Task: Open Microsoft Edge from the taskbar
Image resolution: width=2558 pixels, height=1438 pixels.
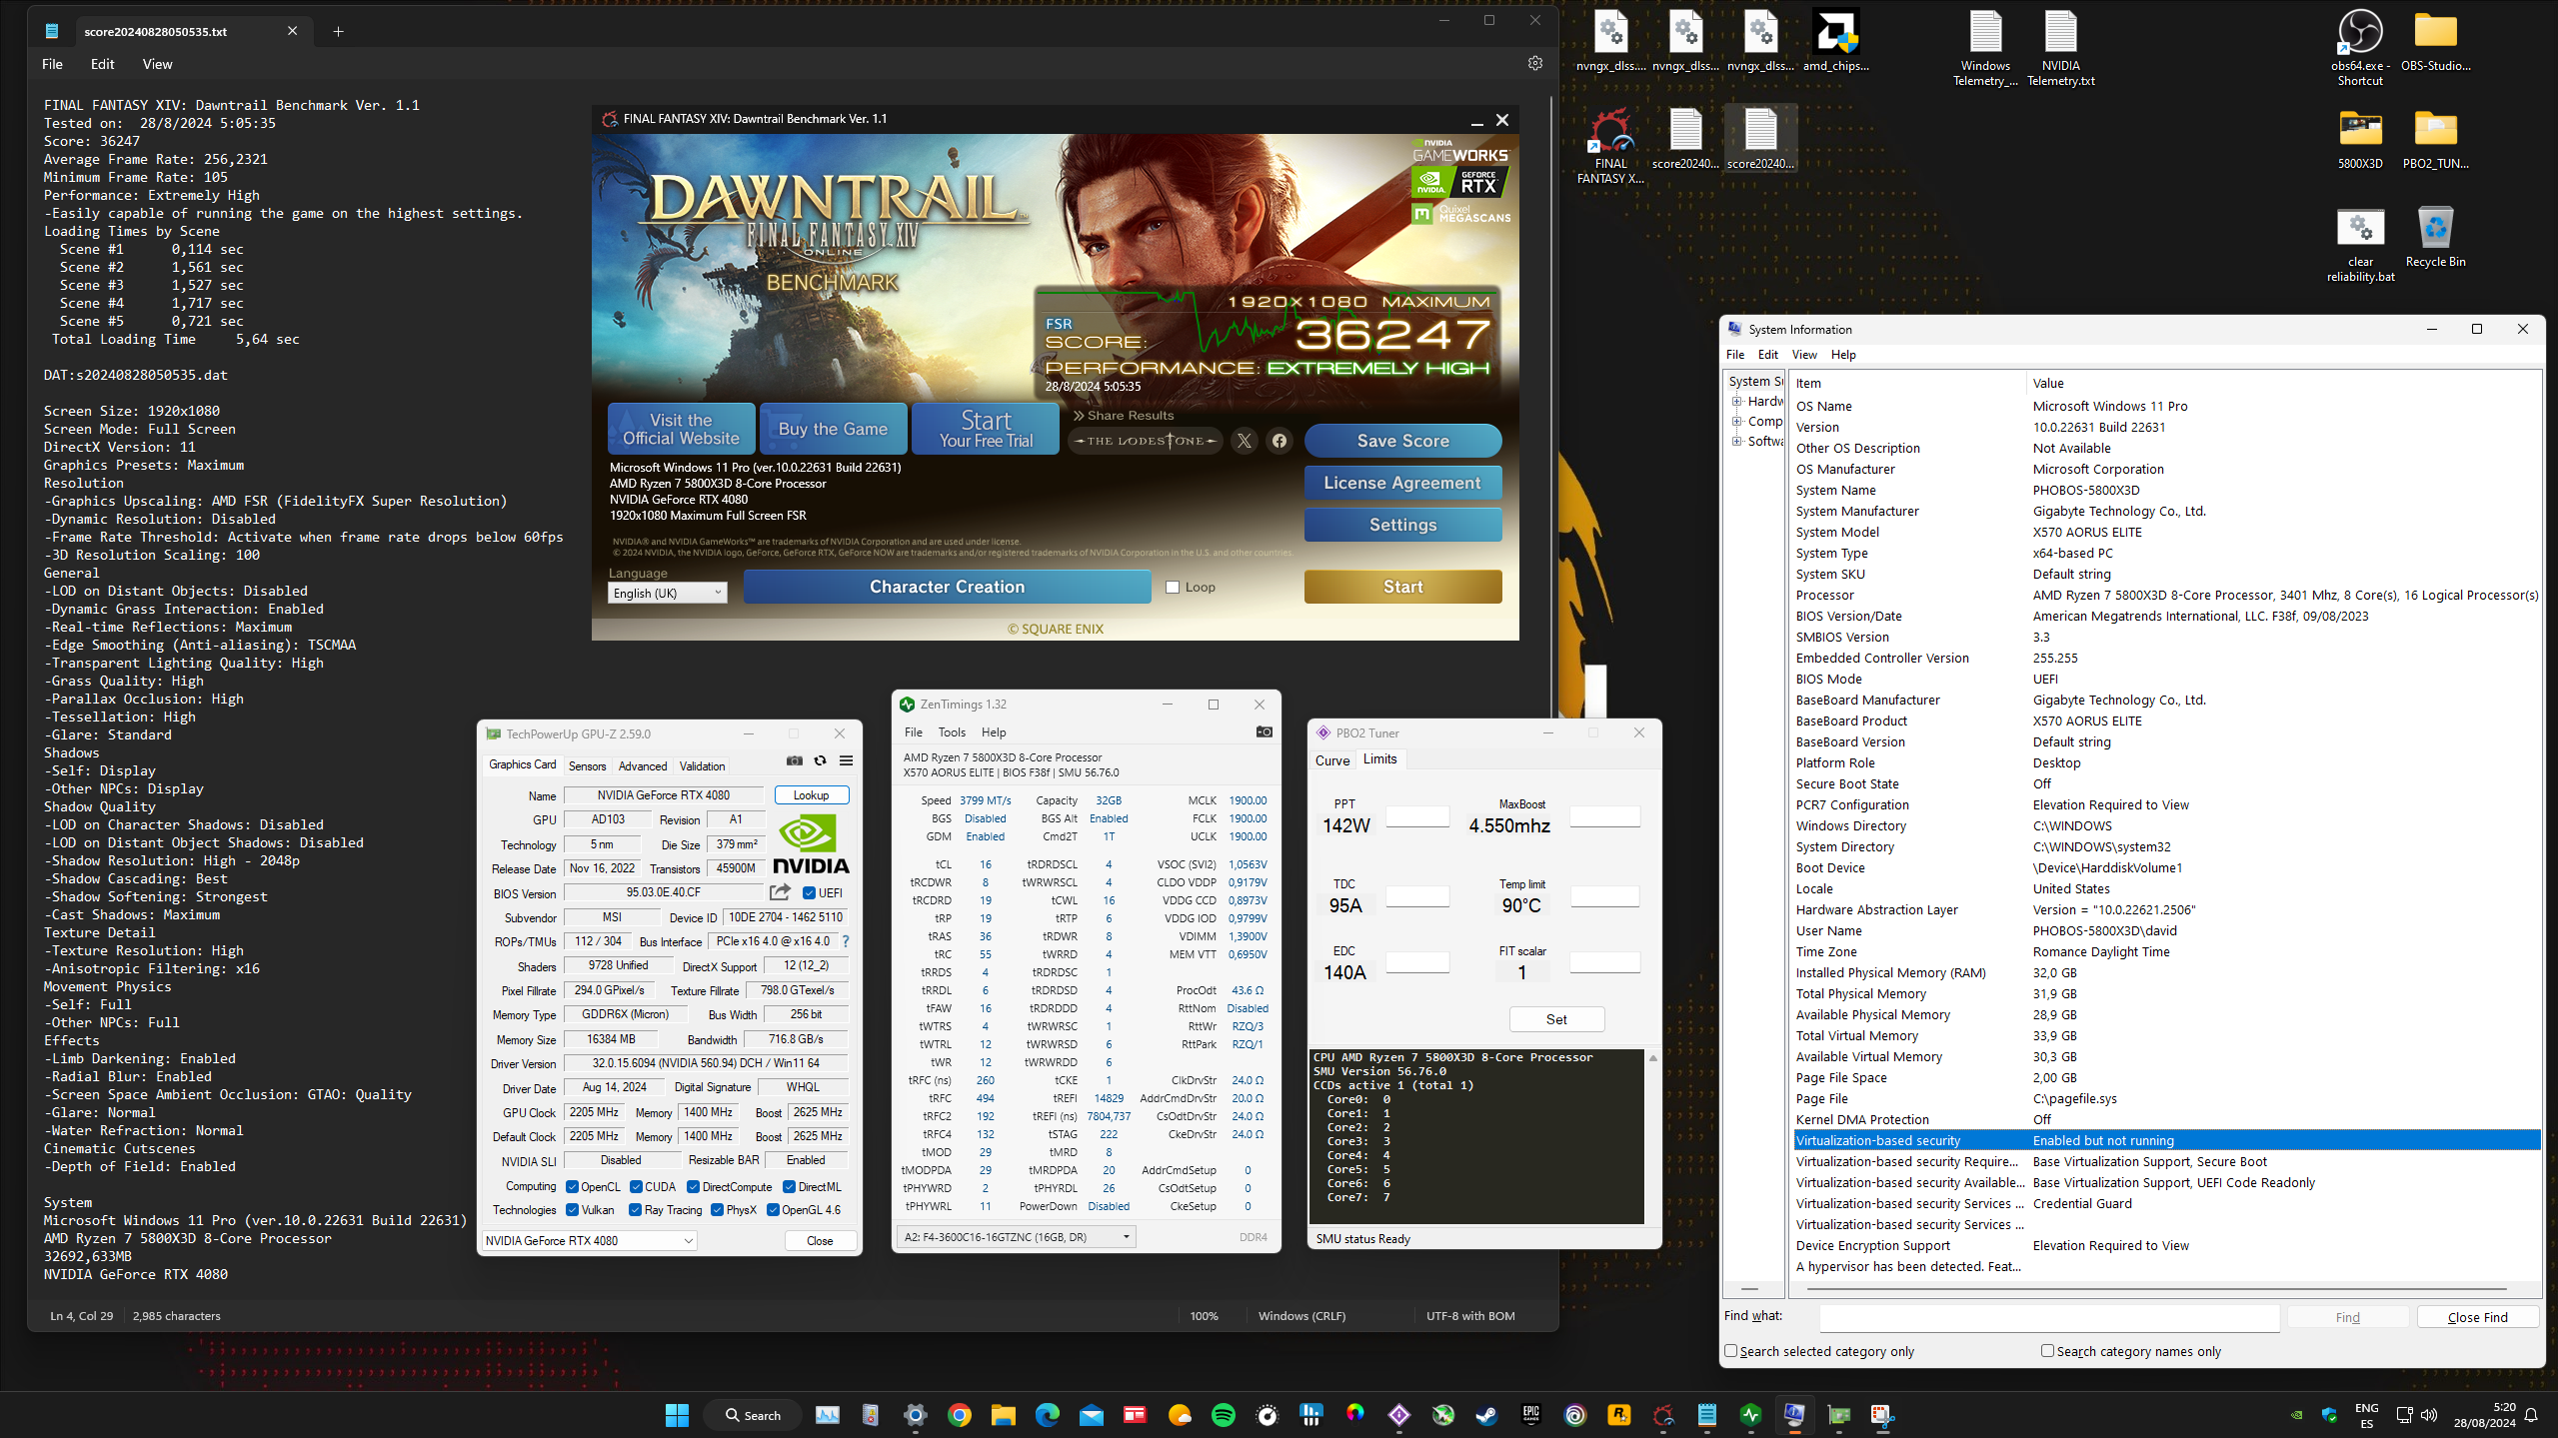Action: coord(1047,1415)
